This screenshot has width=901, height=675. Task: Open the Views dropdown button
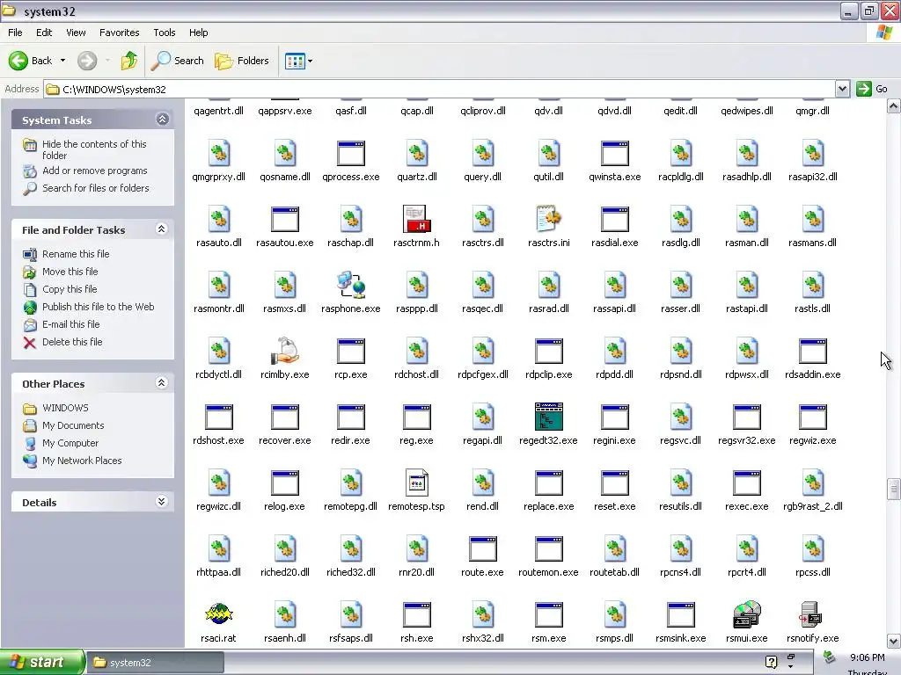pyautogui.click(x=299, y=61)
